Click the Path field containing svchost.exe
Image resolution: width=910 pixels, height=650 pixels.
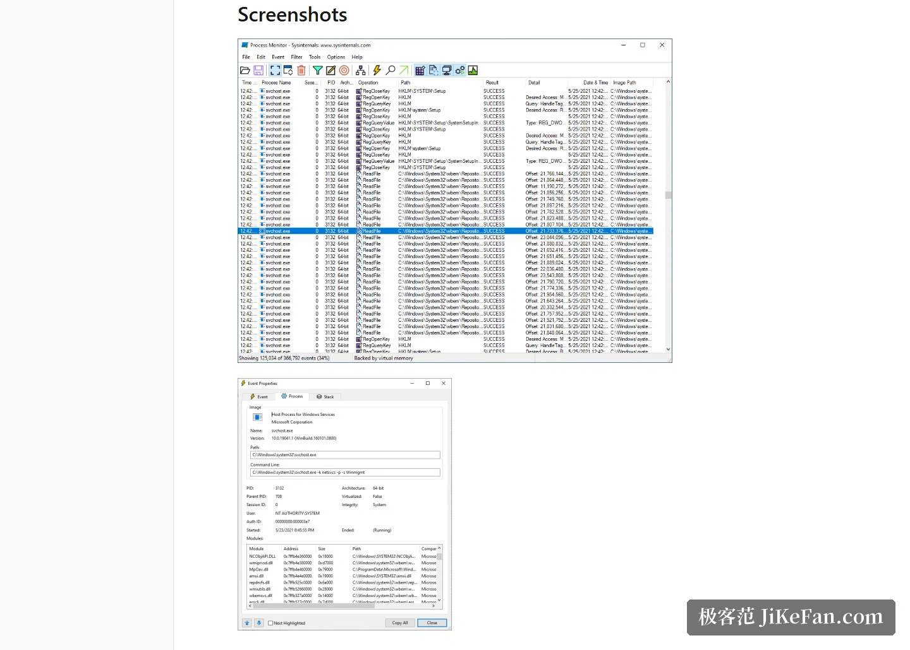coord(345,454)
